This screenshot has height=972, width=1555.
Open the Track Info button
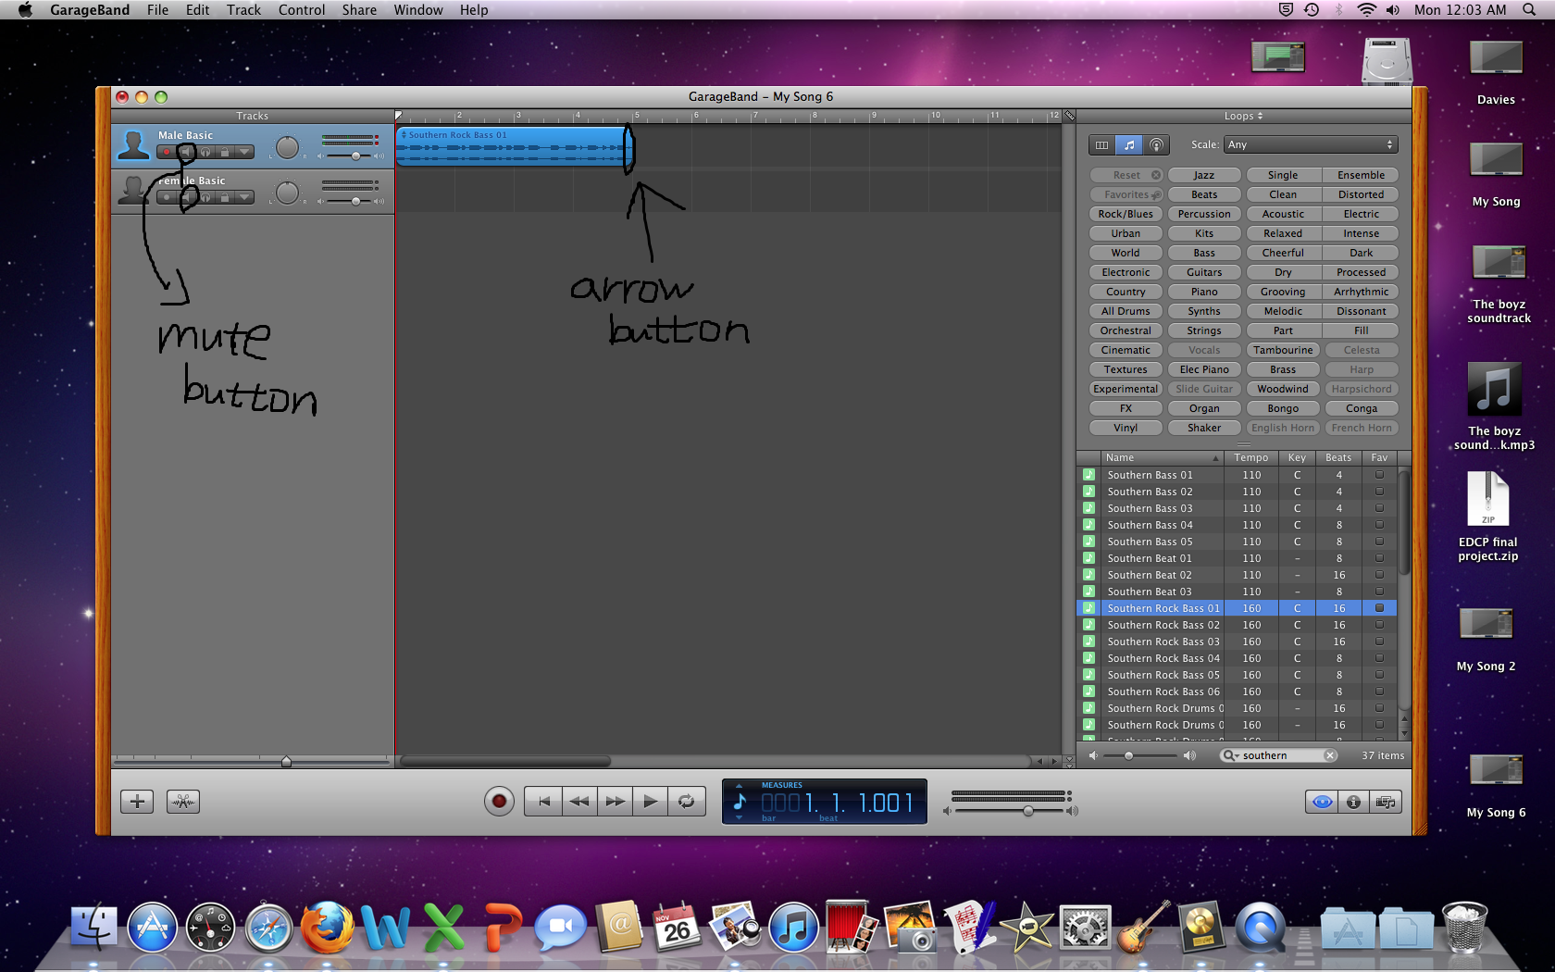tap(1353, 802)
